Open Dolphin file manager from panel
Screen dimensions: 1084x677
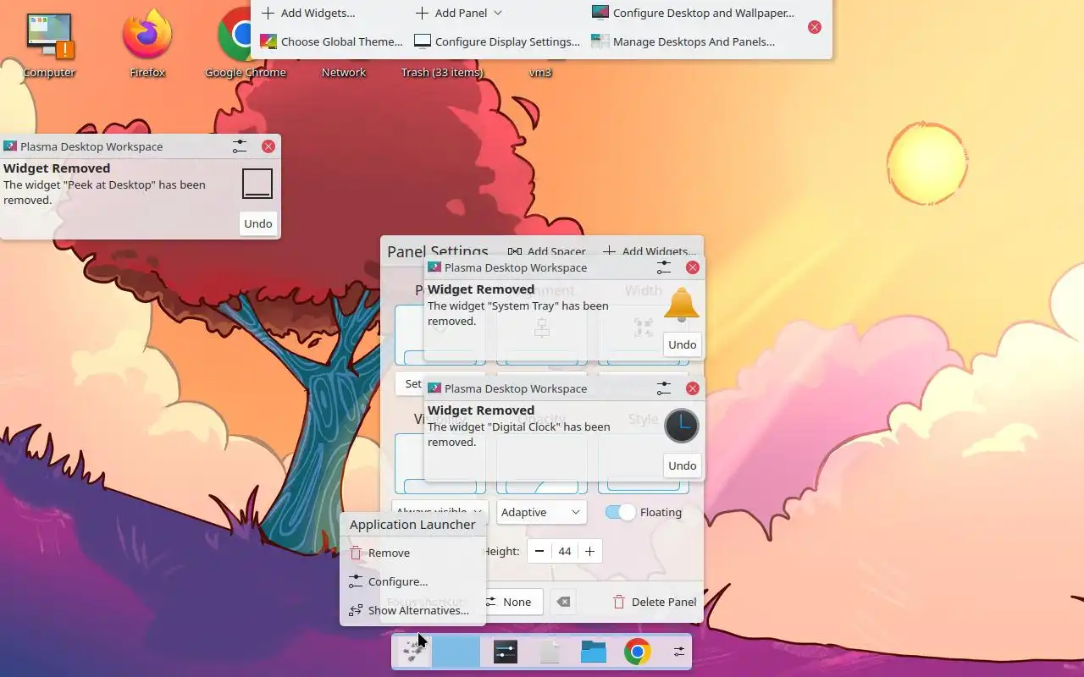pos(594,652)
